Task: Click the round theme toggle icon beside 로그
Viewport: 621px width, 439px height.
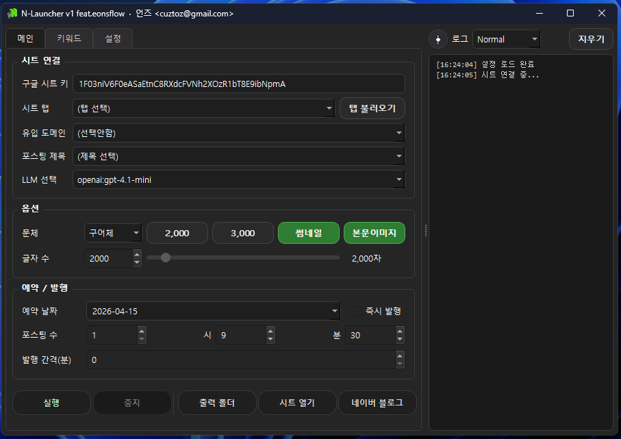Action: click(x=438, y=39)
